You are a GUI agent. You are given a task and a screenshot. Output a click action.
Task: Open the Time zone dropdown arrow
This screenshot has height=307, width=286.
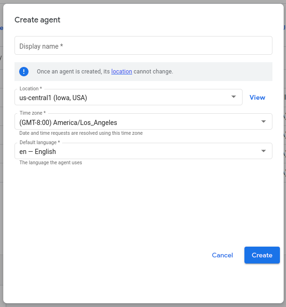(264, 122)
